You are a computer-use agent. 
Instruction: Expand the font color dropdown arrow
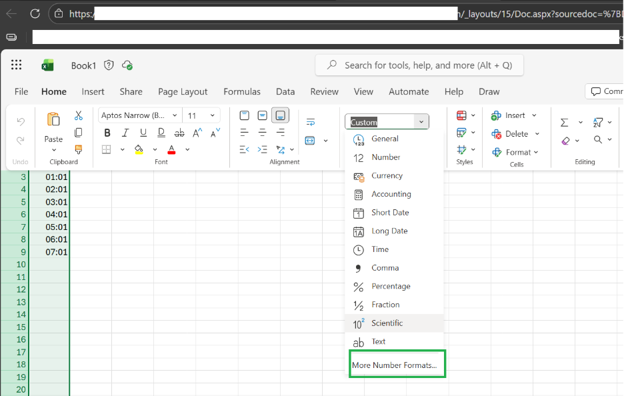pyautogui.click(x=187, y=149)
